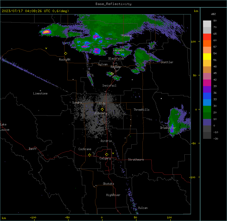Click the magenta 42 dBZ legend swatch
The width and height of the screenshot is (227, 221).
207,83
